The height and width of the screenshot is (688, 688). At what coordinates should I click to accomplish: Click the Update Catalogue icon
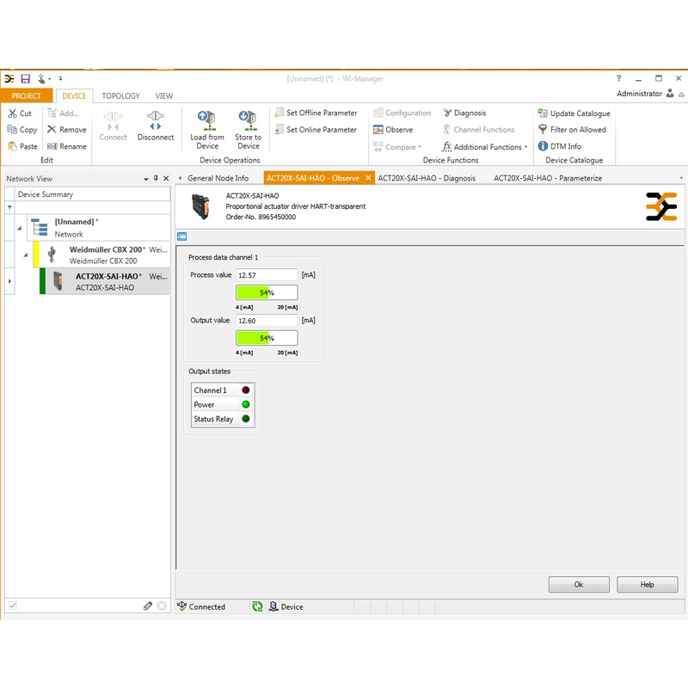[x=543, y=114]
